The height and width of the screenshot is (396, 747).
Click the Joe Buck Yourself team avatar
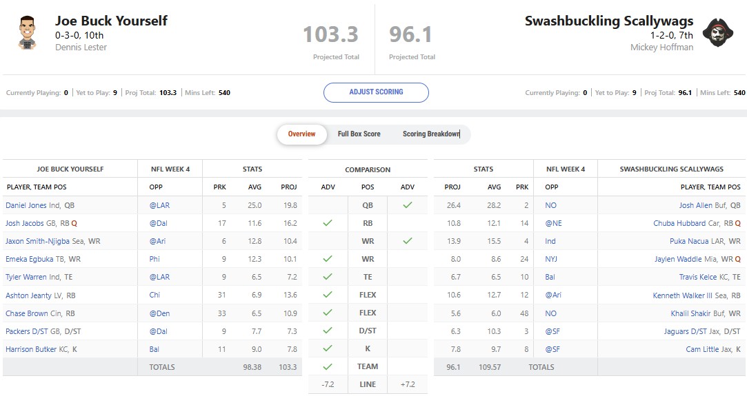point(27,32)
